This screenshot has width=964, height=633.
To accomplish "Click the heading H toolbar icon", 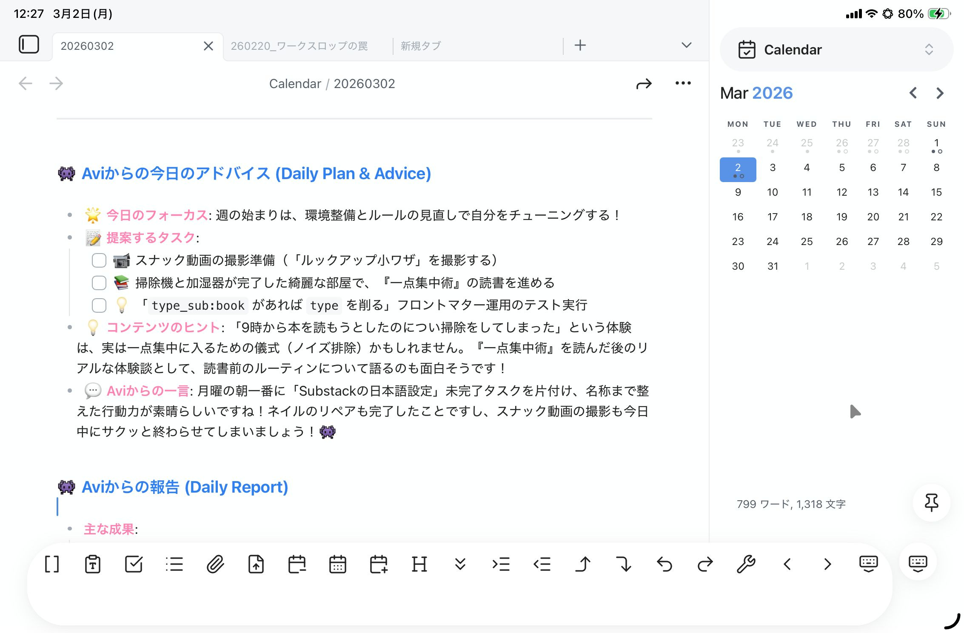I will (419, 565).
